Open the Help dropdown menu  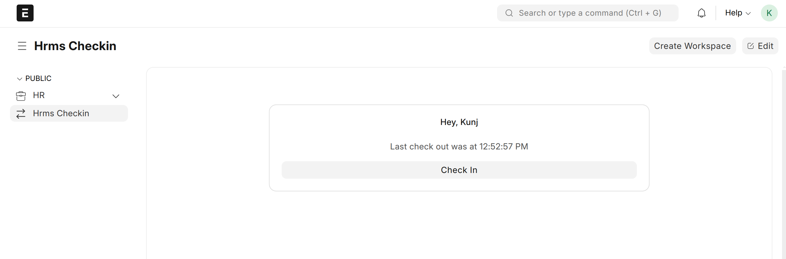coord(737,13)
